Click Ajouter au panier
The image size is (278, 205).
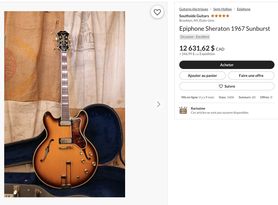point(202,75)
